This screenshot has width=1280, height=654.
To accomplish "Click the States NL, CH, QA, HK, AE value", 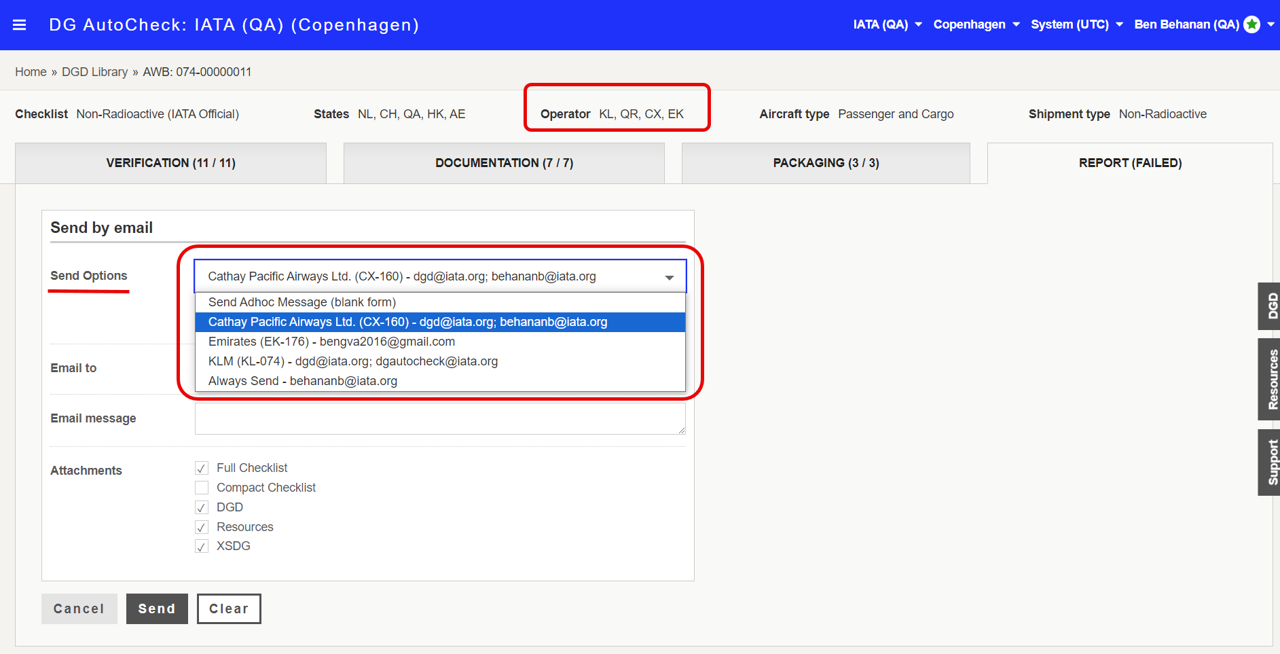I will click(412, 114).
